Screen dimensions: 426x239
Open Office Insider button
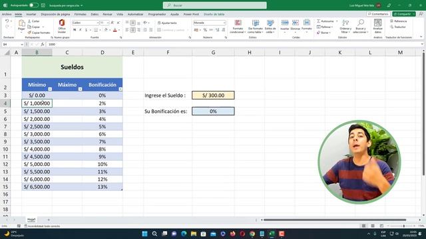pos(62,26)
